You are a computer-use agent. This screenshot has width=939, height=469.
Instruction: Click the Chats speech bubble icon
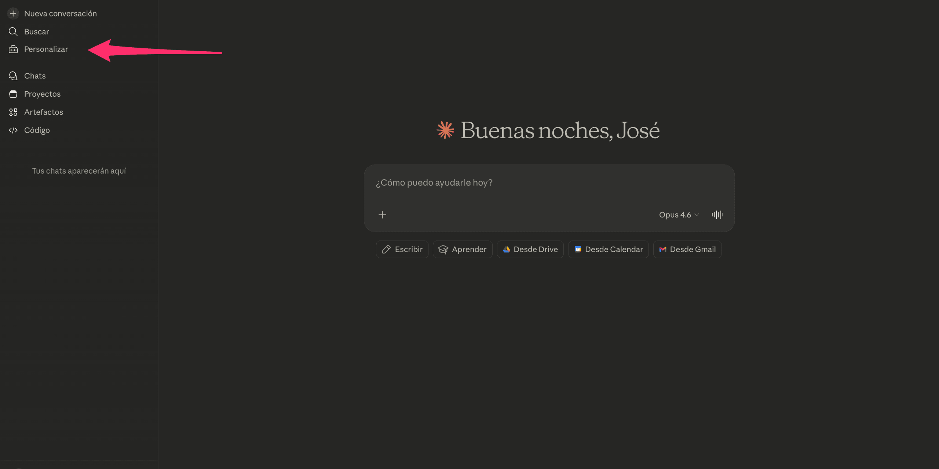click(x=13, y=76)
